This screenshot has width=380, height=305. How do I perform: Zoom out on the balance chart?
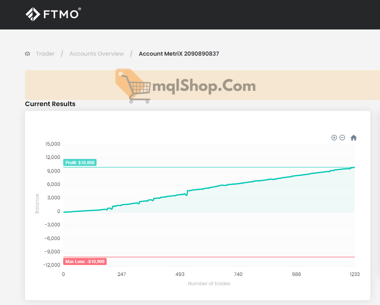coord(342,138)
